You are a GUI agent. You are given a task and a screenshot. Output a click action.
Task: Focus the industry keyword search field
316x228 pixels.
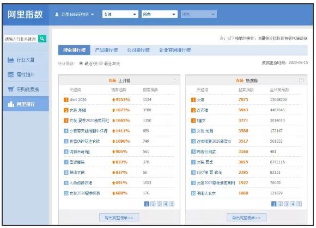tap(21, 39)
